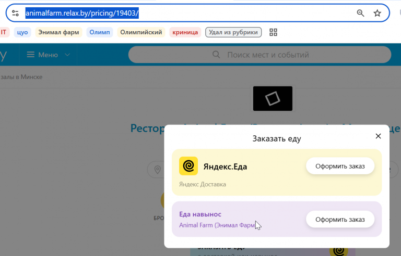401x256 pixels.
Task: Click the Яндекс.Еда yellow logo icon
Action: (188, 166)
